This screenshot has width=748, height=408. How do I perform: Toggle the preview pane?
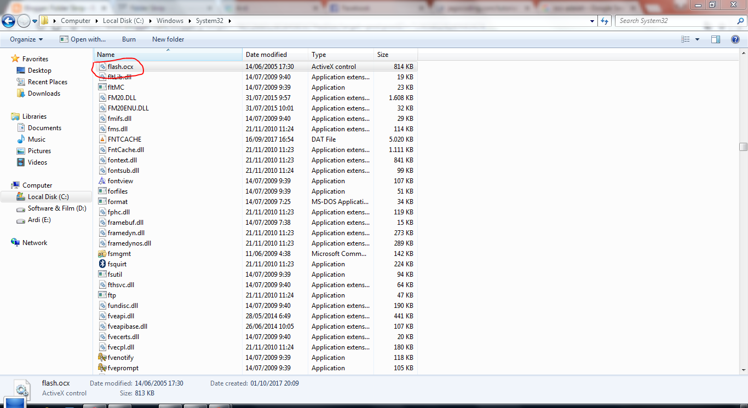[715, 39]
